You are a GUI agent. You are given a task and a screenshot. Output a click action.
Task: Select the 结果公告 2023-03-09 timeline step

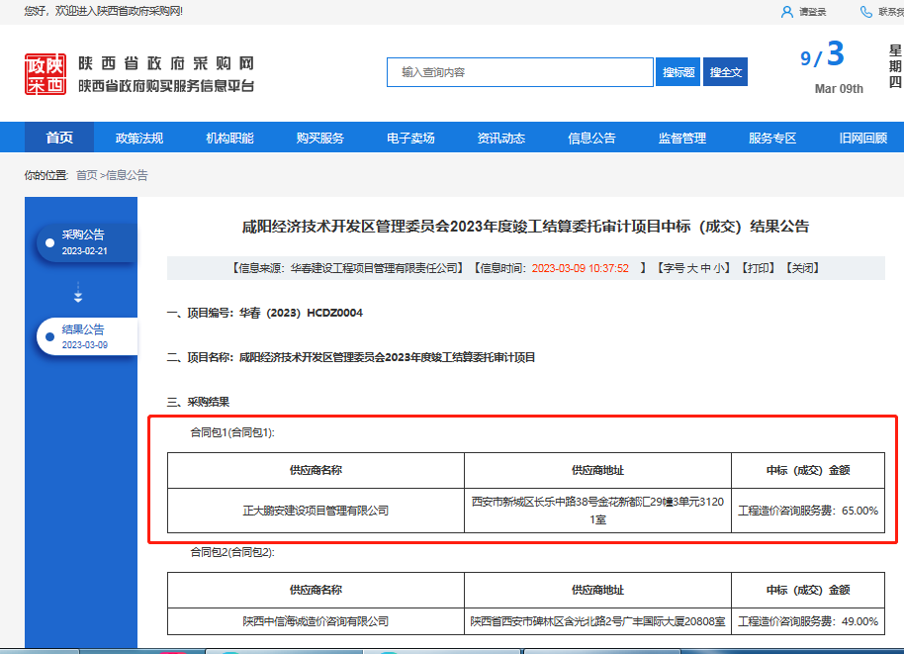tap(84, 336)
